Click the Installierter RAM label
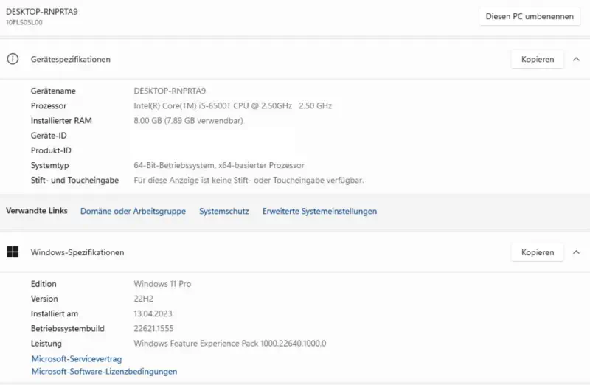Viewport: 590px width, 385px height. pyautogui.click(x=61, y=121)
